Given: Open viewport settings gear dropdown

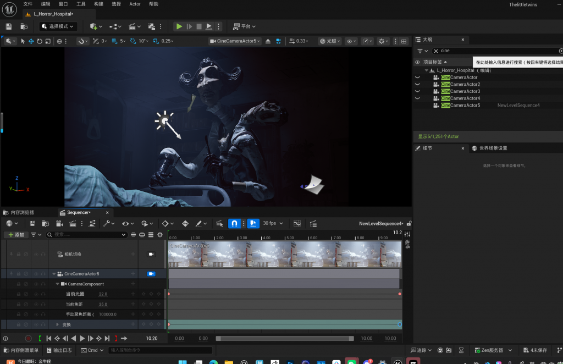Looking at the screenshot, I should point(383,41).
